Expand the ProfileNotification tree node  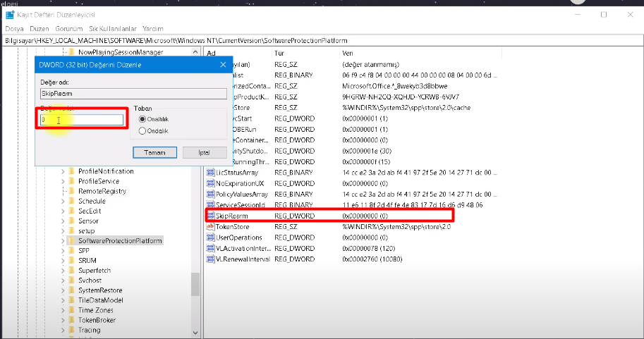[63, 171]
